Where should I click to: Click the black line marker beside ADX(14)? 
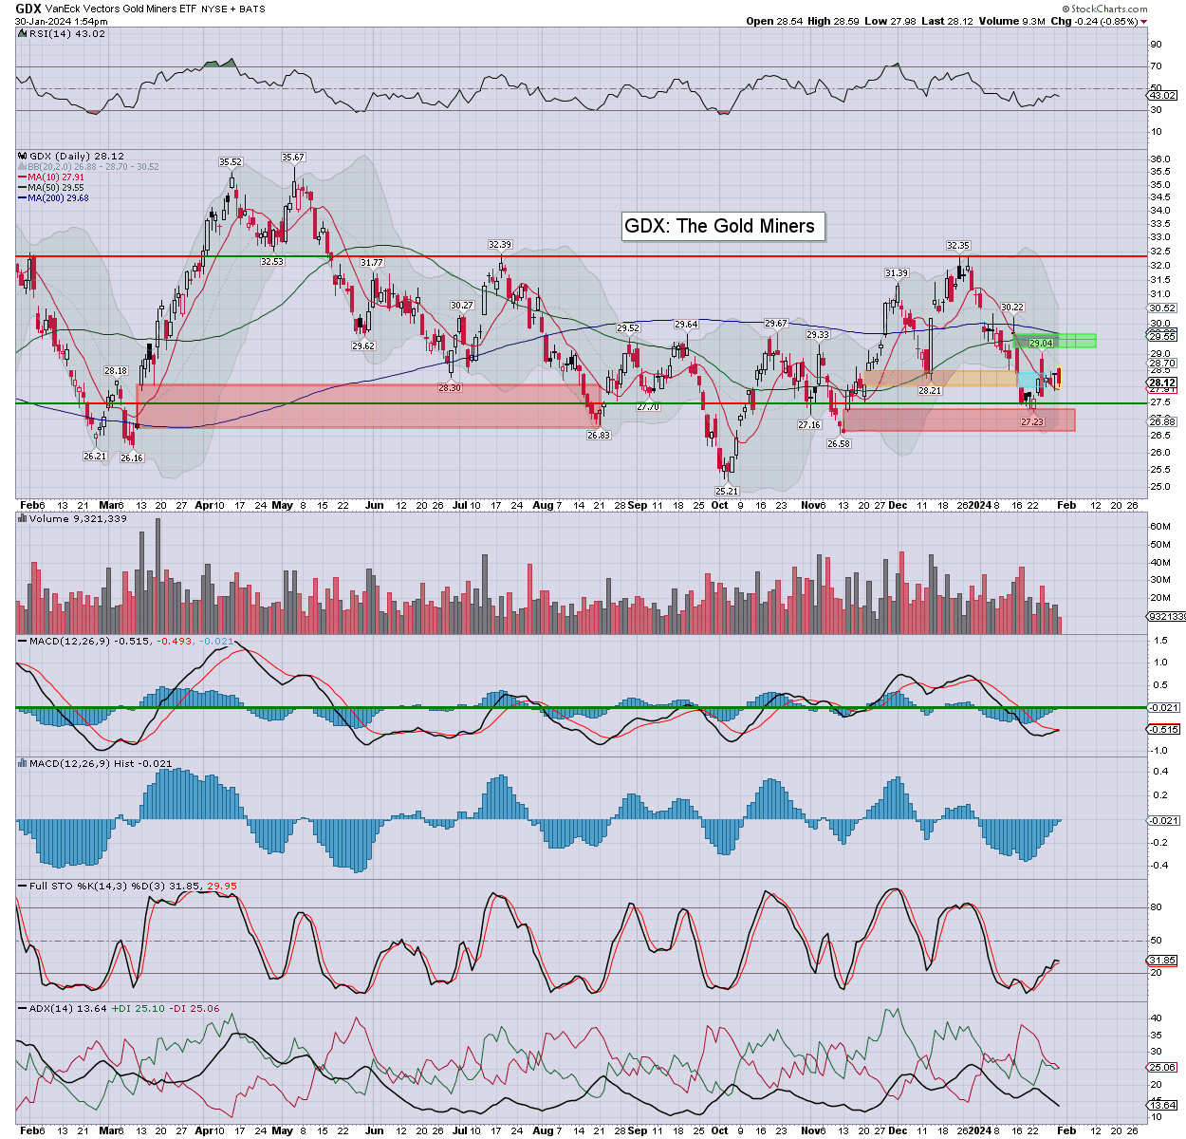click(23, 1008)
